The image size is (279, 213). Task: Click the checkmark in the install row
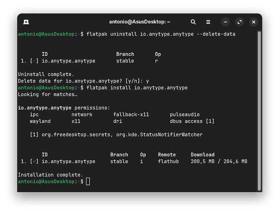click(x=35, y=161)
